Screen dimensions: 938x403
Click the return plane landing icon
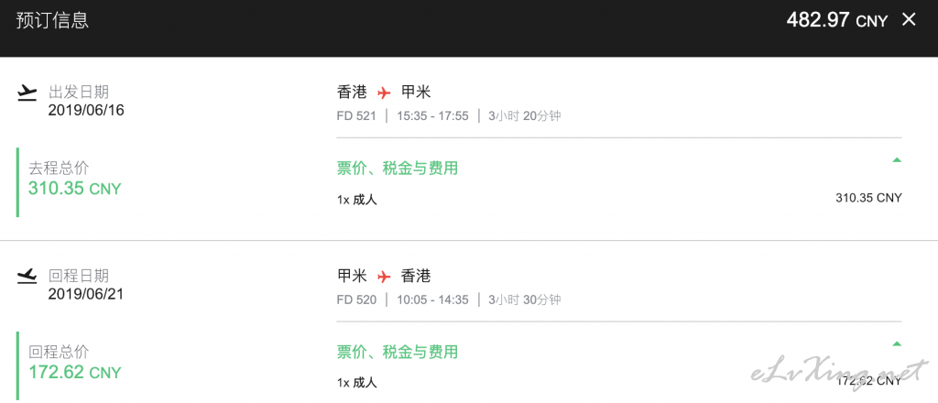[x=27, y=277]
